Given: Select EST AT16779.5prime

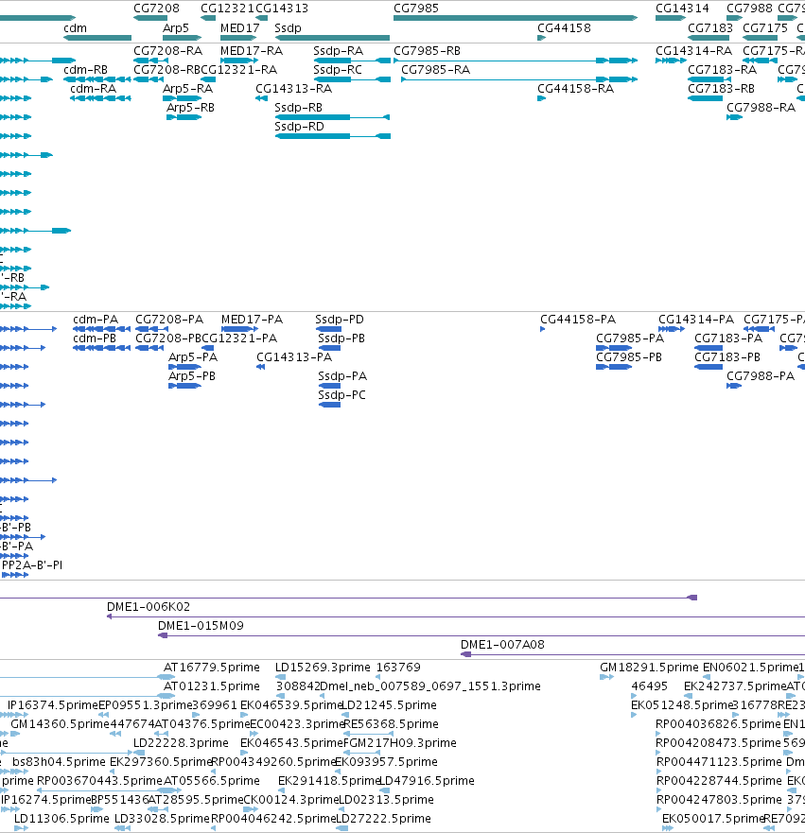Looking at the screenshot, I should pyautogui.click(x=212, y=668).
